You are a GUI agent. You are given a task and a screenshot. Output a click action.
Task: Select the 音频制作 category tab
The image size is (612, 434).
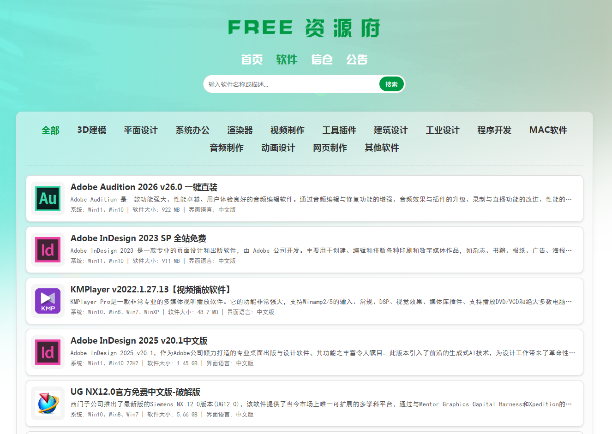pyautogui.click(x=227, y=148)
